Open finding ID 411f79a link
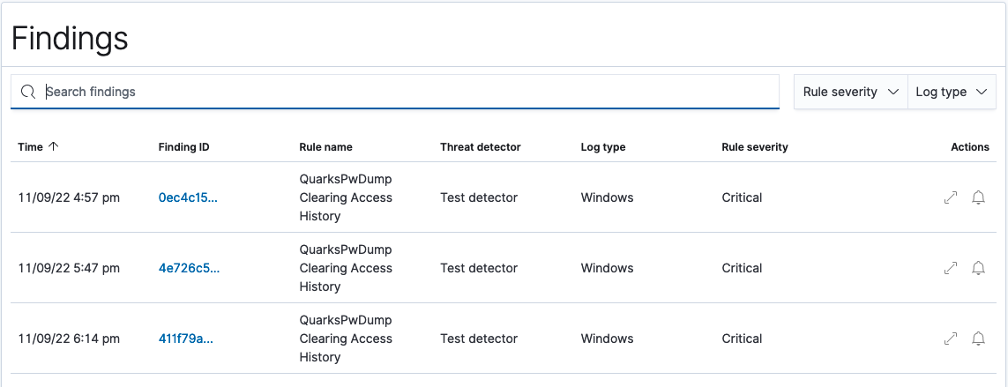The height and width of the screenshot is (387, 1008). (187, 339)
